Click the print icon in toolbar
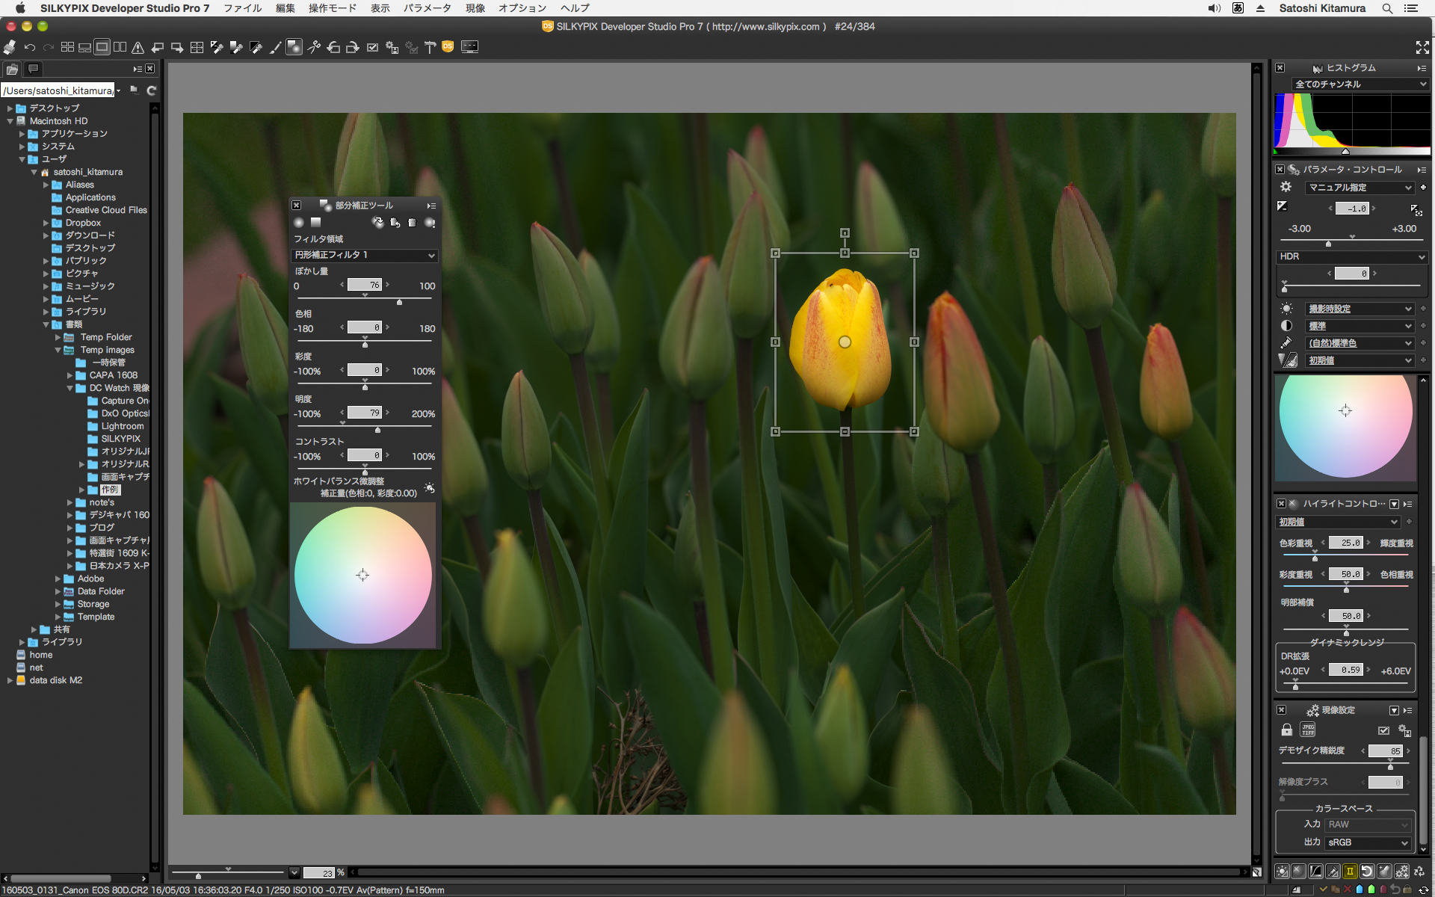This screenshot has height=897, width=1435. (10, 47)
